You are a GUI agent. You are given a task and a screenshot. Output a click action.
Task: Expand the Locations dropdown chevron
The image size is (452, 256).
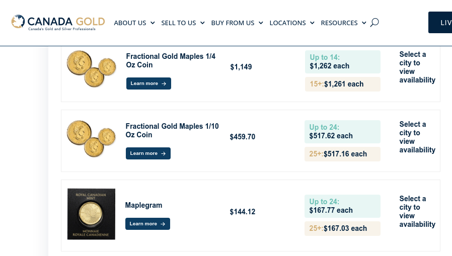point(312,23)
